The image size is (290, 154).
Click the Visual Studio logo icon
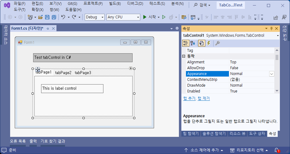[7, 5]
